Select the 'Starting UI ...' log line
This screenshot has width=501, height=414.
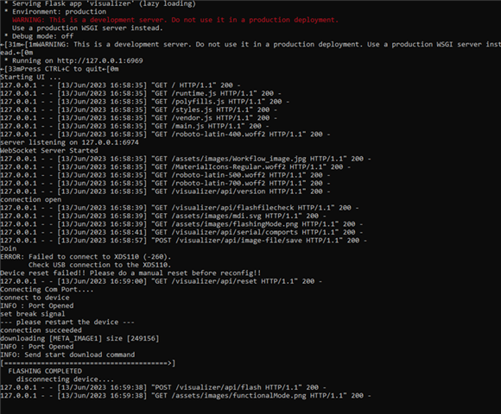[x=30, y=77]
